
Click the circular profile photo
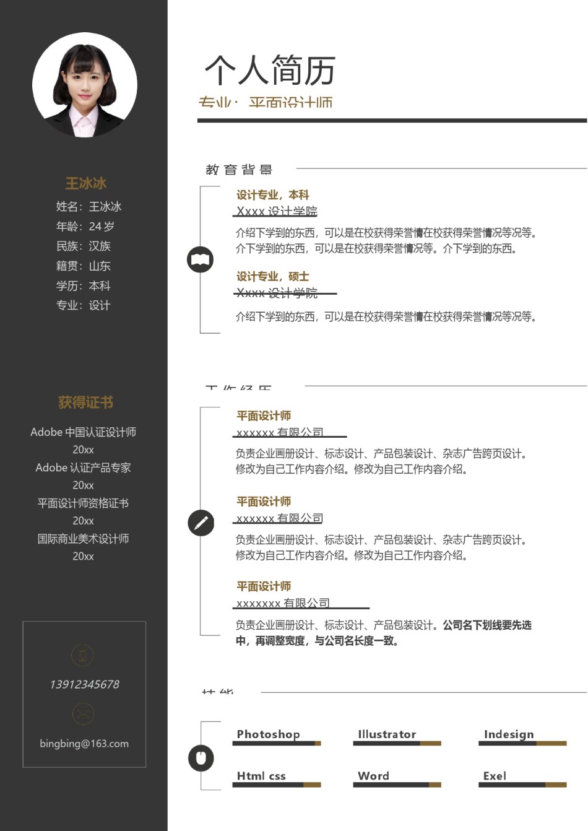(85, 85)
